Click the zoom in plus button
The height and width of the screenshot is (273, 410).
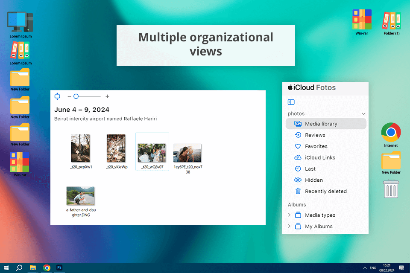pos(107,96)
